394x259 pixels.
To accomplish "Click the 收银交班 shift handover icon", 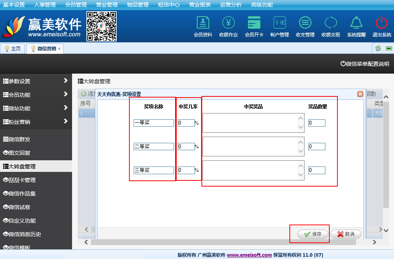I will pos(330,23).
